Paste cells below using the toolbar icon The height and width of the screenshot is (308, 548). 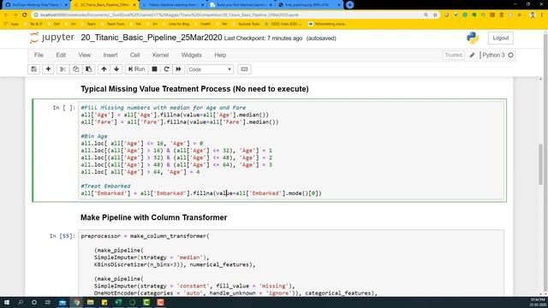point(89,69)
